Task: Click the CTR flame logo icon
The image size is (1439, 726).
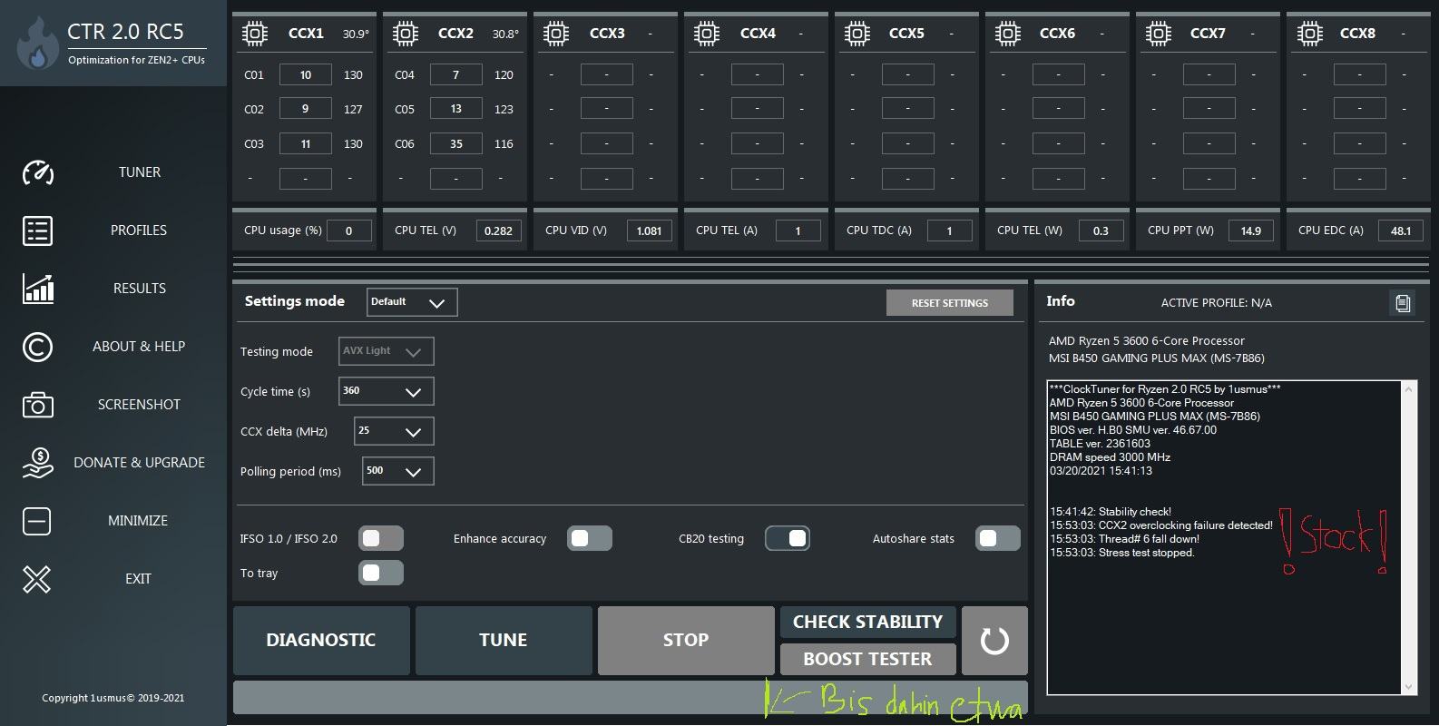Action: pos(37,44)
